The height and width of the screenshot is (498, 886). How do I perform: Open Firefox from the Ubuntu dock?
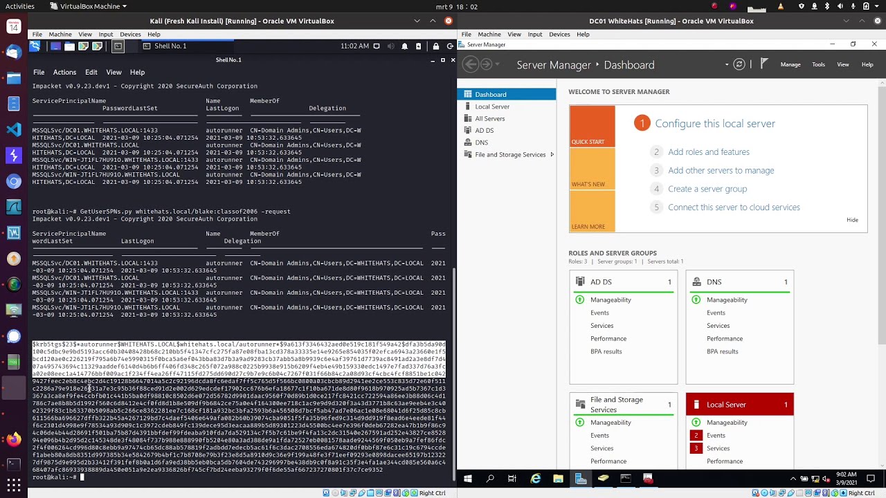click(14, 439)
